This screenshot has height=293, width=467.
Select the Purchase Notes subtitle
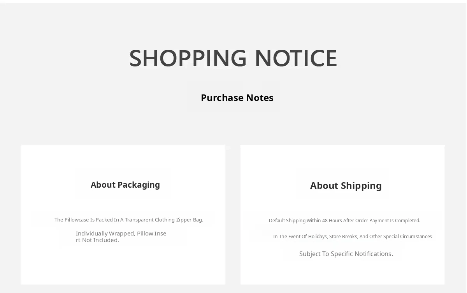pos(237,98)
